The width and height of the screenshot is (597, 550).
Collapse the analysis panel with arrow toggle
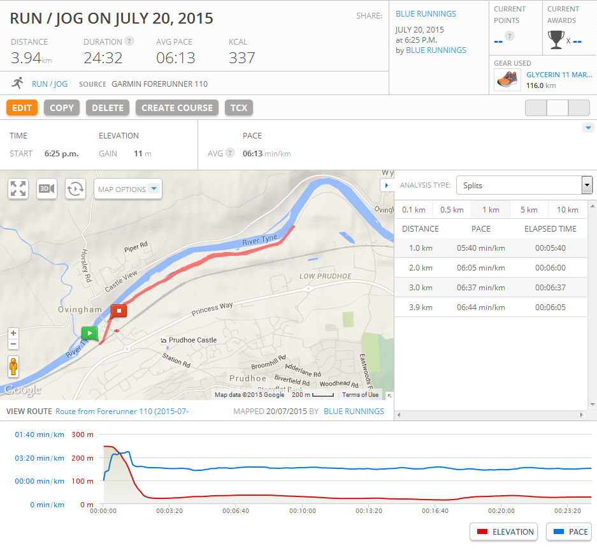[x=387, y=185]
